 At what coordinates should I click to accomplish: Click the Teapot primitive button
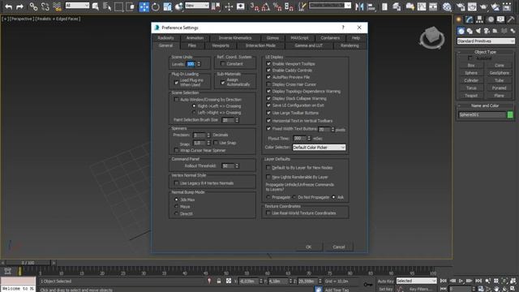tap(470, 96)
